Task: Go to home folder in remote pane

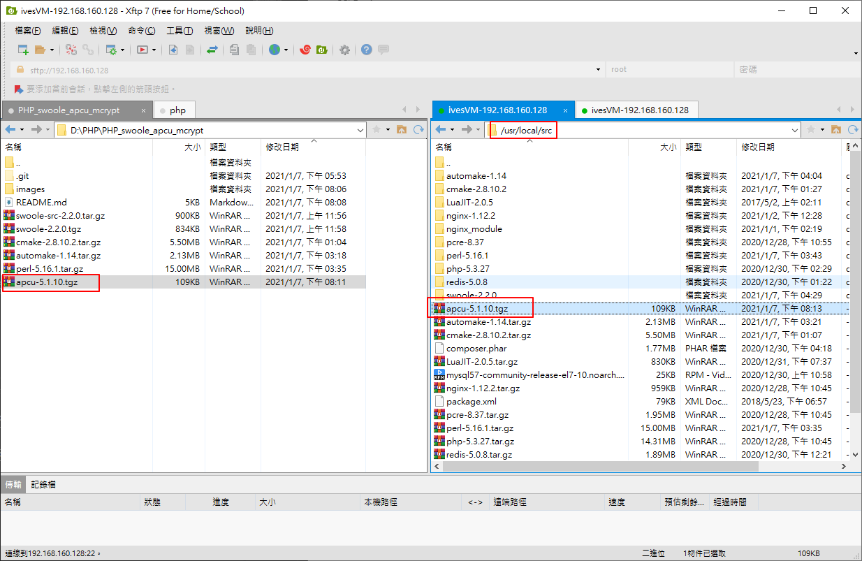Action: [x=835, y=130]
